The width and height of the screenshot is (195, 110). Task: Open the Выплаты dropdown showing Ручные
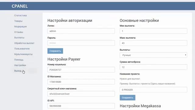coord(153,55)
